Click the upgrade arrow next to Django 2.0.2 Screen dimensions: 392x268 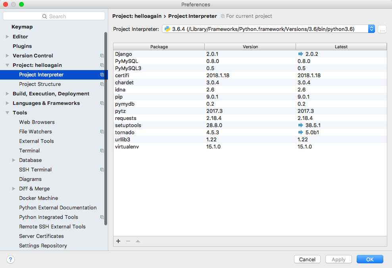[x=300, y=54]
